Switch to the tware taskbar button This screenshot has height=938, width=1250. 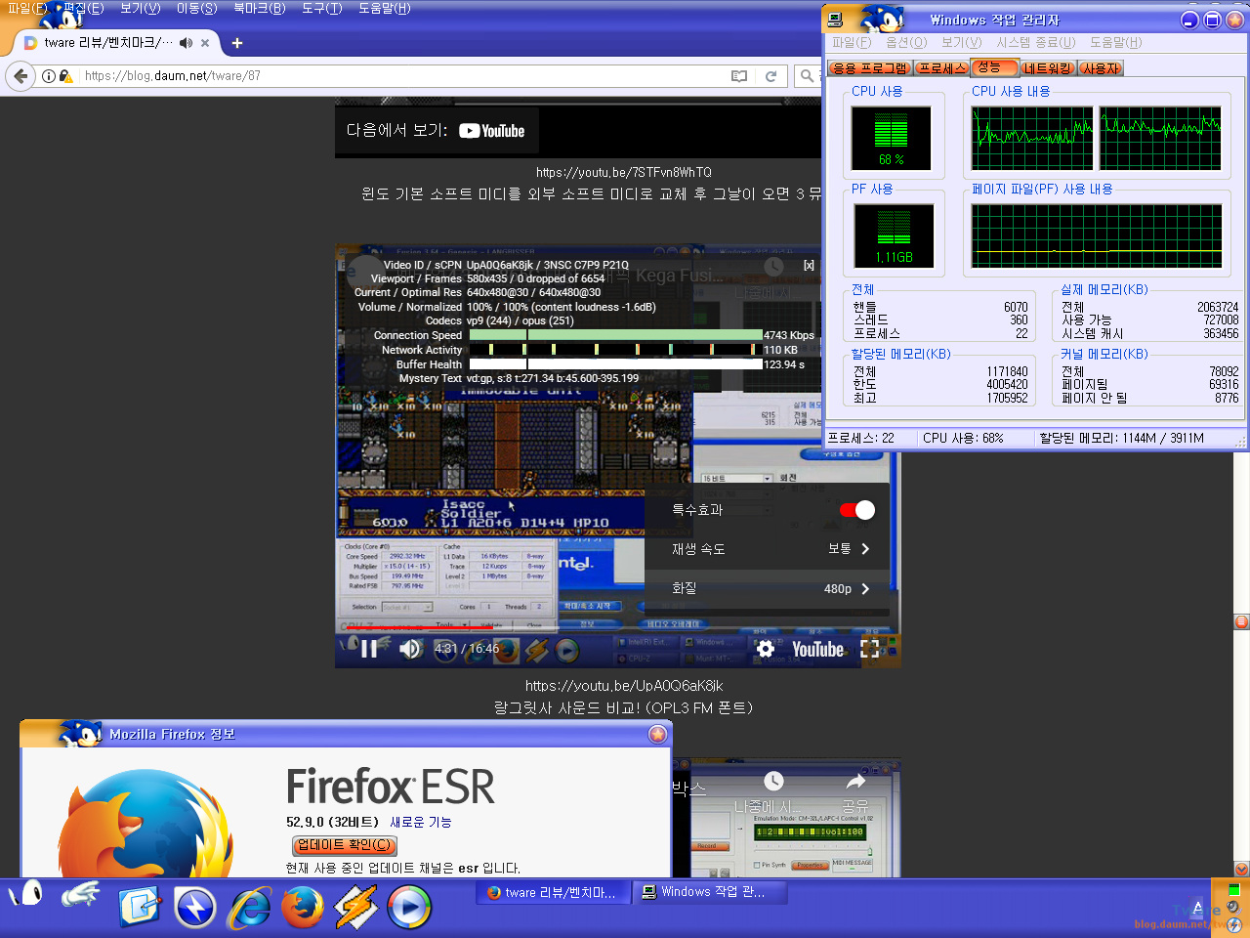point(553,892)
